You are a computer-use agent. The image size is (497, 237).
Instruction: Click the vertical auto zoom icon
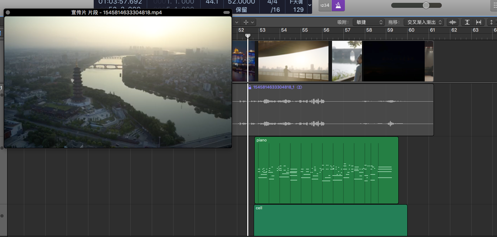coord(467,22)
